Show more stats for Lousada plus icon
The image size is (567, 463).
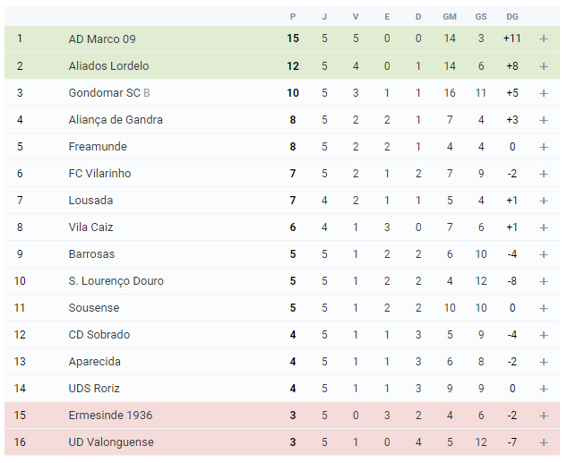coord(544,201)
